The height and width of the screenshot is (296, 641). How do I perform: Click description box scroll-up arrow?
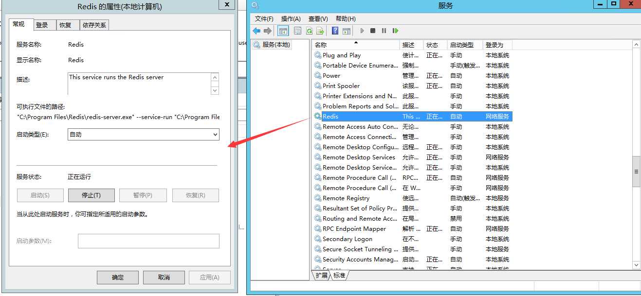coord(215,78)
